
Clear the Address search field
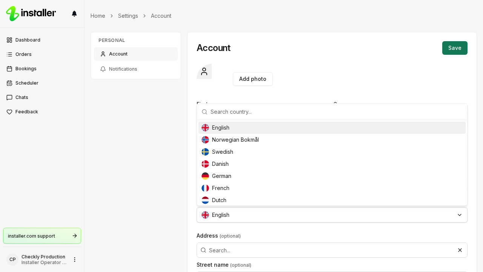point(460,250)
